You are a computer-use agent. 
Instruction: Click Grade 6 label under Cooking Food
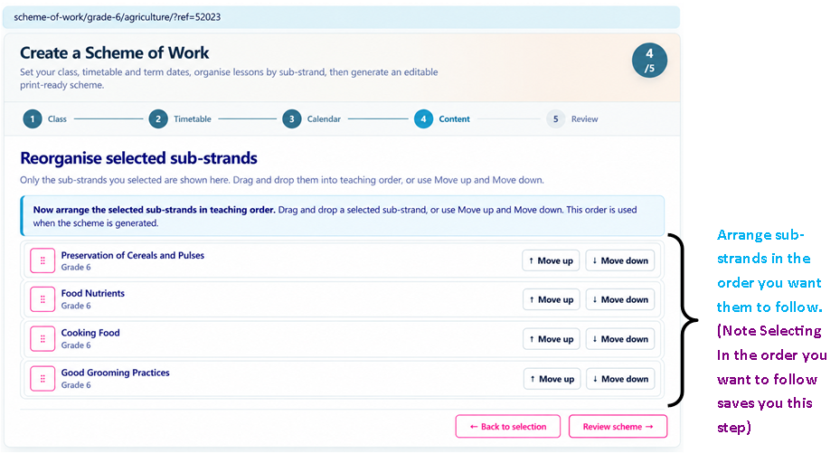[76, 345]
